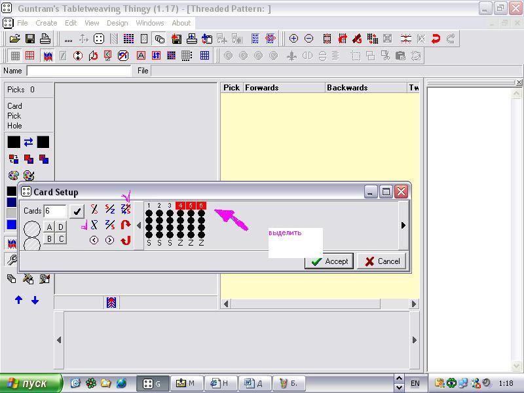Click the blue up-down arrows toolbar icon
Image resolution: width=524 pixels, height=393 pixels.
click(156, 56)
